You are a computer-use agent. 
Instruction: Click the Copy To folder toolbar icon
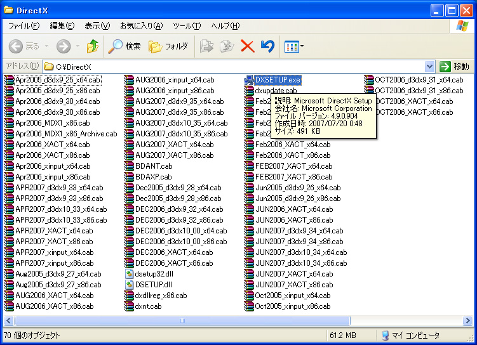click(227, 46)
